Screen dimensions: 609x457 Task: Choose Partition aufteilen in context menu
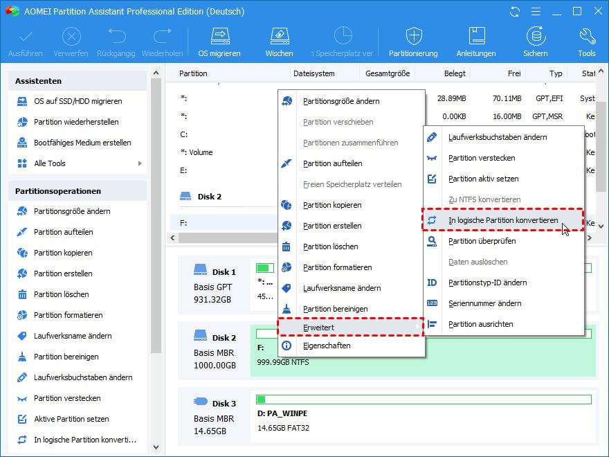coord(352,163)
